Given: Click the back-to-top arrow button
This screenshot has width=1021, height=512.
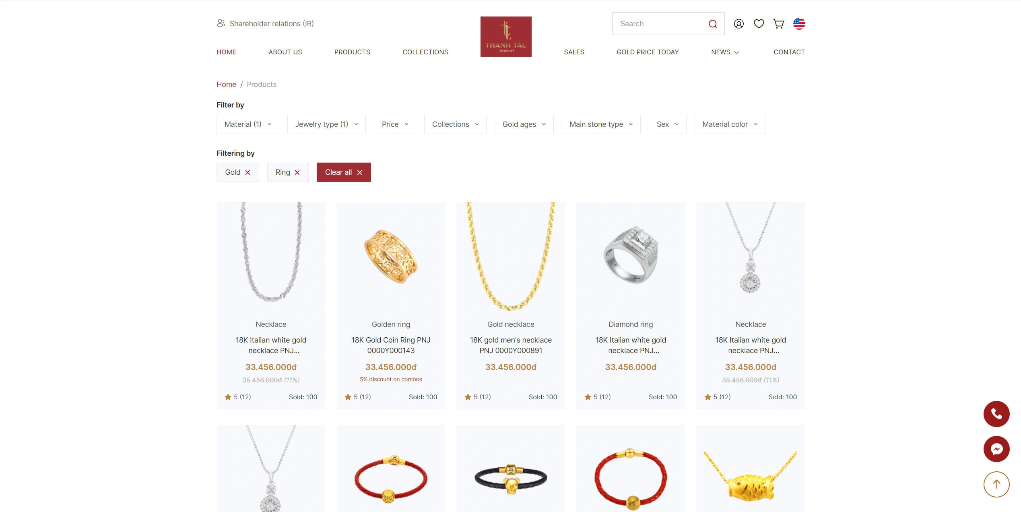Looking at the screenshot, I should tap(996, 484).
